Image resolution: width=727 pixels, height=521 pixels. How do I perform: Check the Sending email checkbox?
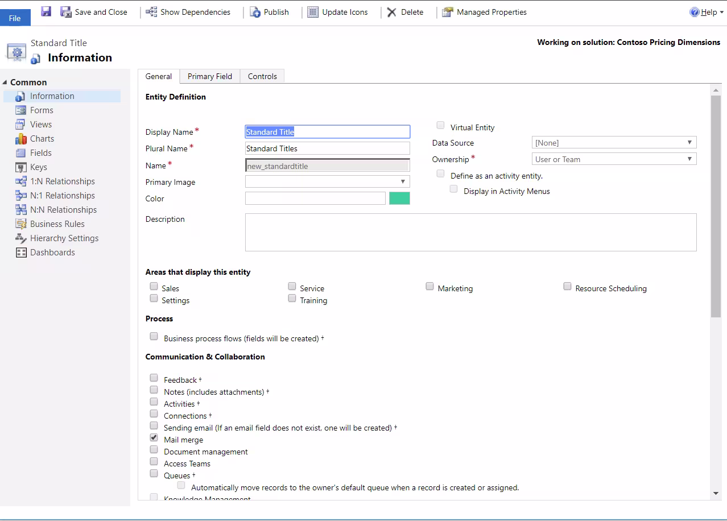pos(154,425)
